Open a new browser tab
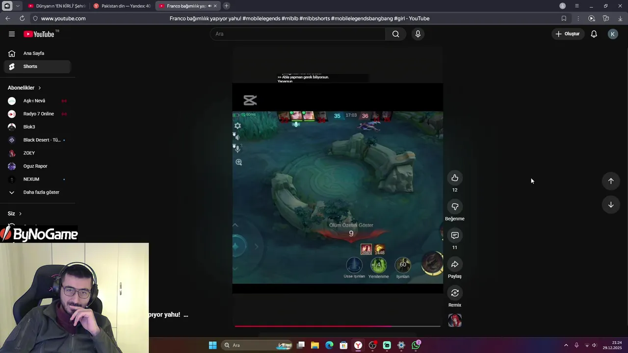The height and width of the screenshot is (353, 628). [226, 6]
